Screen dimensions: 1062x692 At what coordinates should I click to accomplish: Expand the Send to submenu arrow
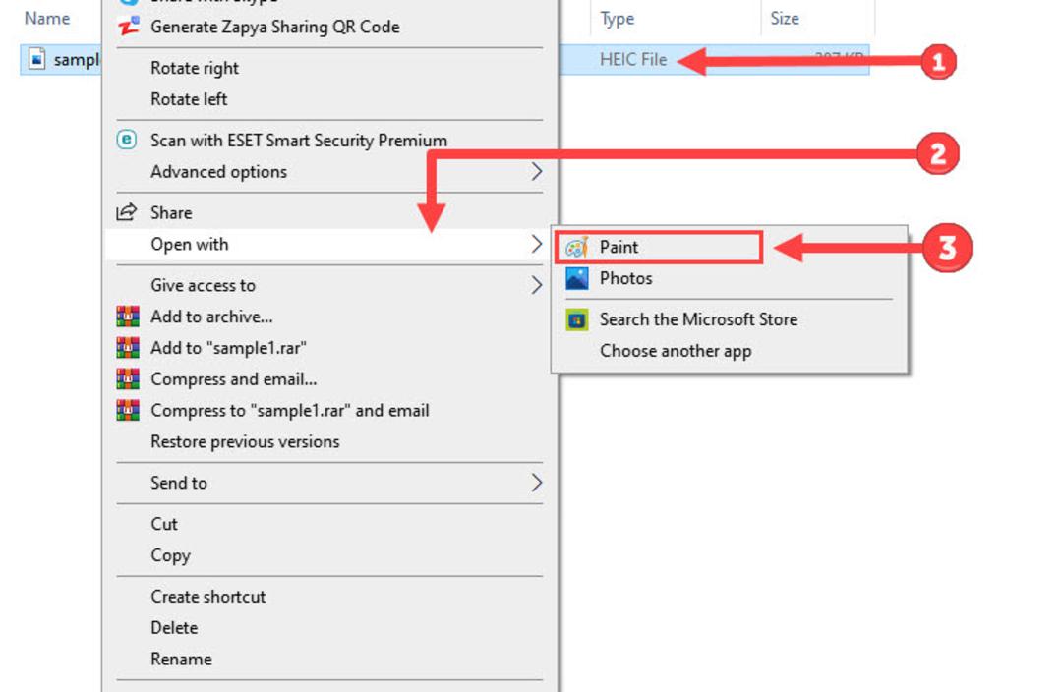[537, 483]
